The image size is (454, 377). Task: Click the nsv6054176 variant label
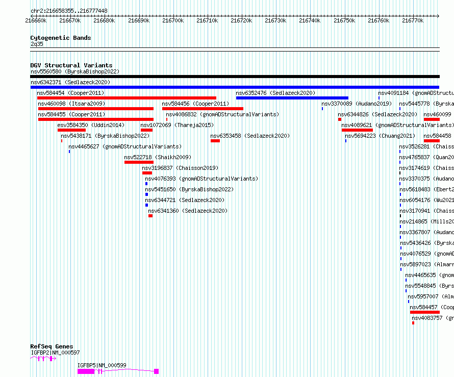[x=426, y=200]
